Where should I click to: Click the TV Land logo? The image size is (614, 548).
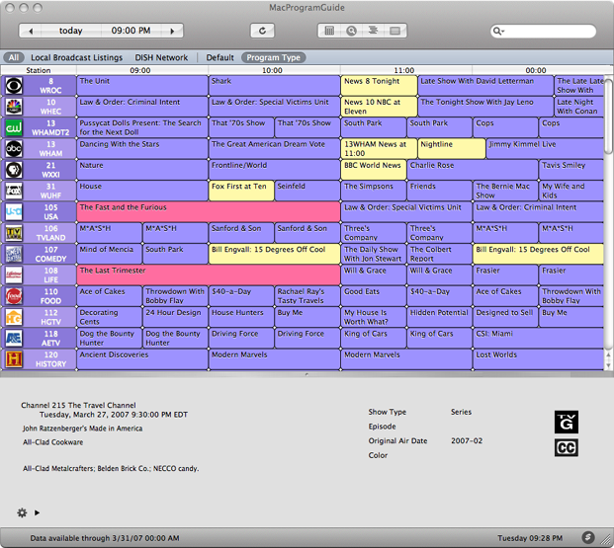(x=14, y=233)
